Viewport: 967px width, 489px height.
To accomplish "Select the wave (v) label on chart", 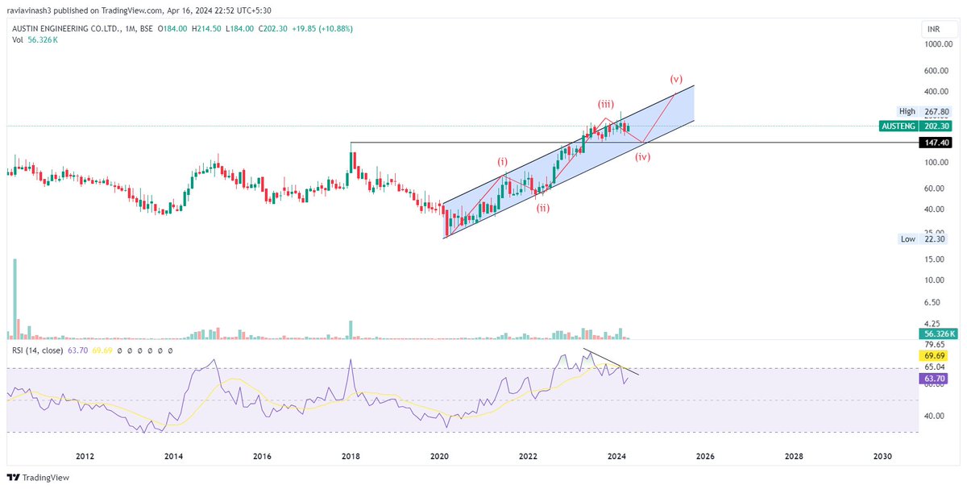I will 676,79.
